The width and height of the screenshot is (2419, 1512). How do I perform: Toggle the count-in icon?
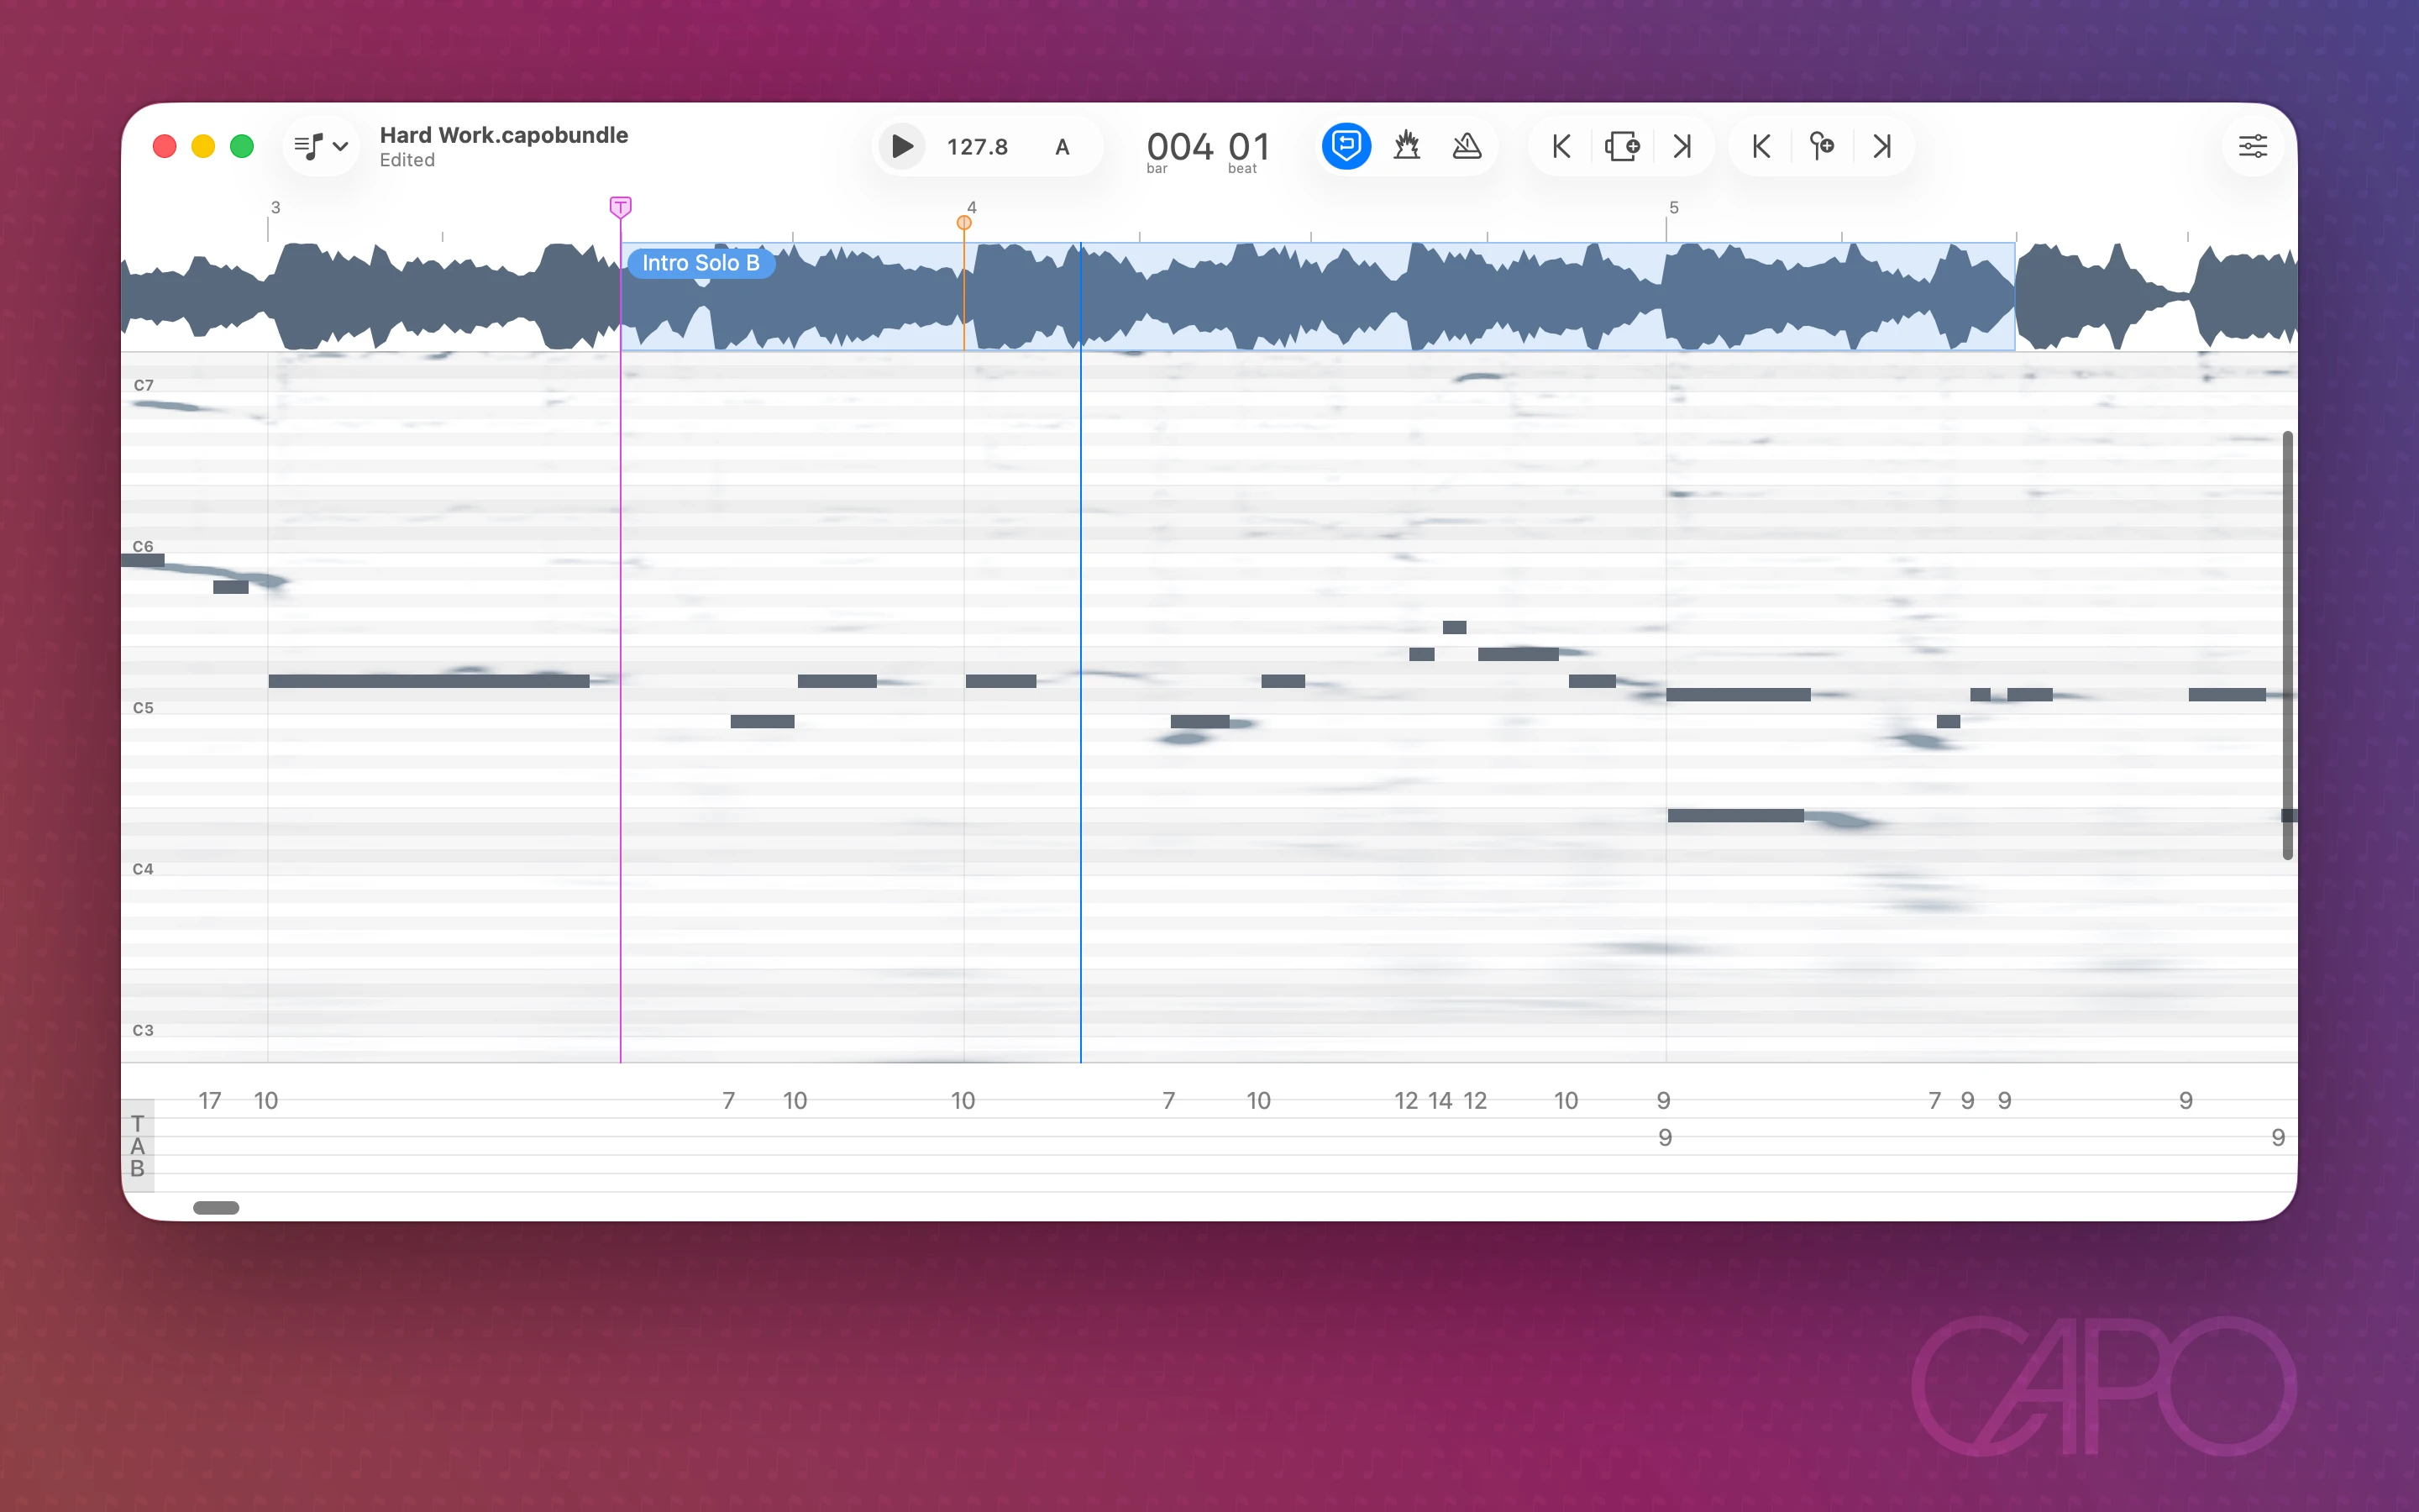pyautogui.click(x=1406, y=146)
